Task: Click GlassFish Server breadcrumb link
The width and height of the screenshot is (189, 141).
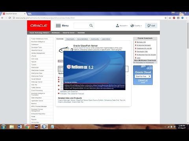Action: [x=69, y=33]
